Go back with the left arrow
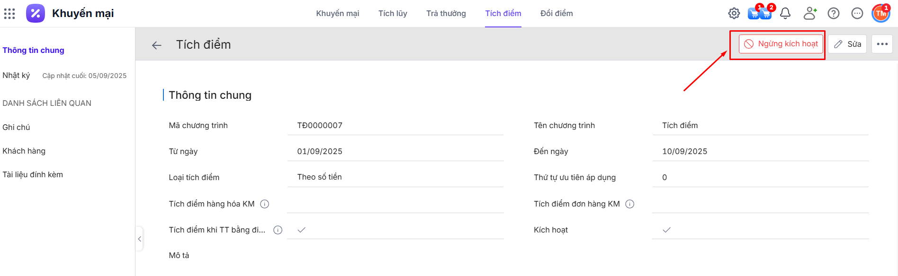The height and width of the screenshot is (276, 898). click(x=157, y=45)
